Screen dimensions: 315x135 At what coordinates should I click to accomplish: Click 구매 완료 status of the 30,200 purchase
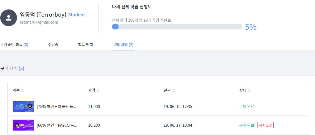247,125
